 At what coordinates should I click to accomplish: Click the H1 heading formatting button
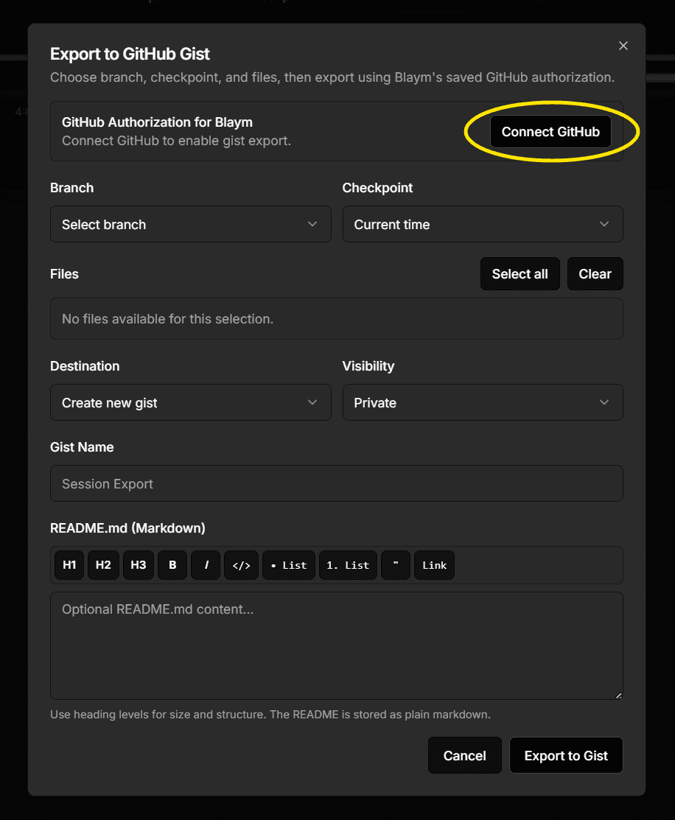coord(69,565)
